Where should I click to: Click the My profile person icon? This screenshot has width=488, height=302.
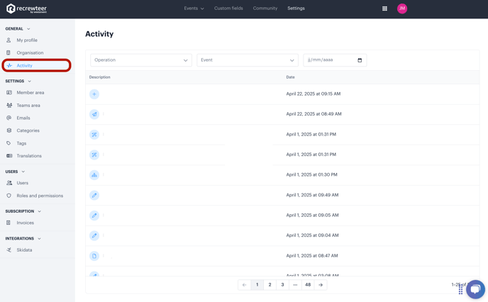pyautogui.click(x=9, y=40)
